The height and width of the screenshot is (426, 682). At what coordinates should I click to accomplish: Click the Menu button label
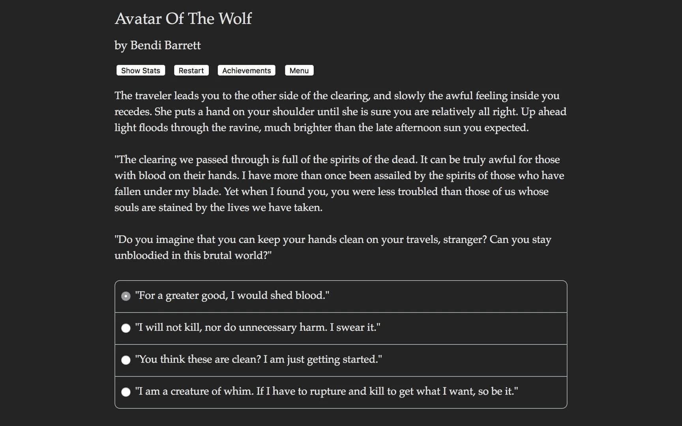tap(299, 70)
